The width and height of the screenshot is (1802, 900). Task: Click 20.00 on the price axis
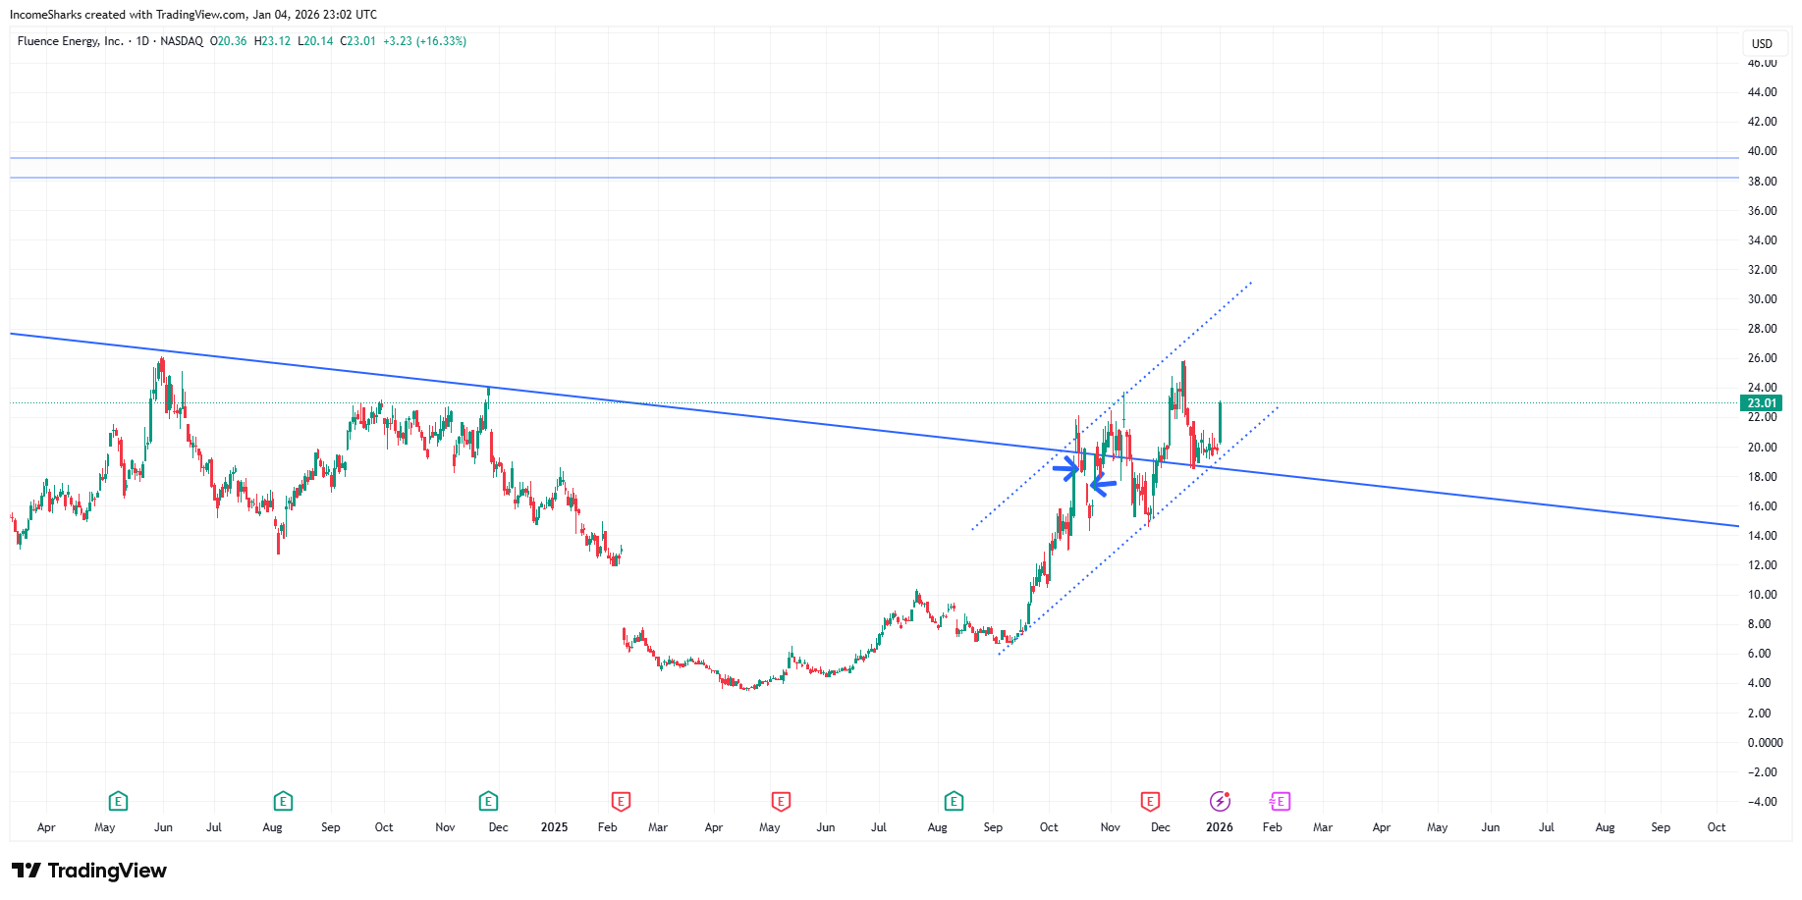(x=1763, y=448)
